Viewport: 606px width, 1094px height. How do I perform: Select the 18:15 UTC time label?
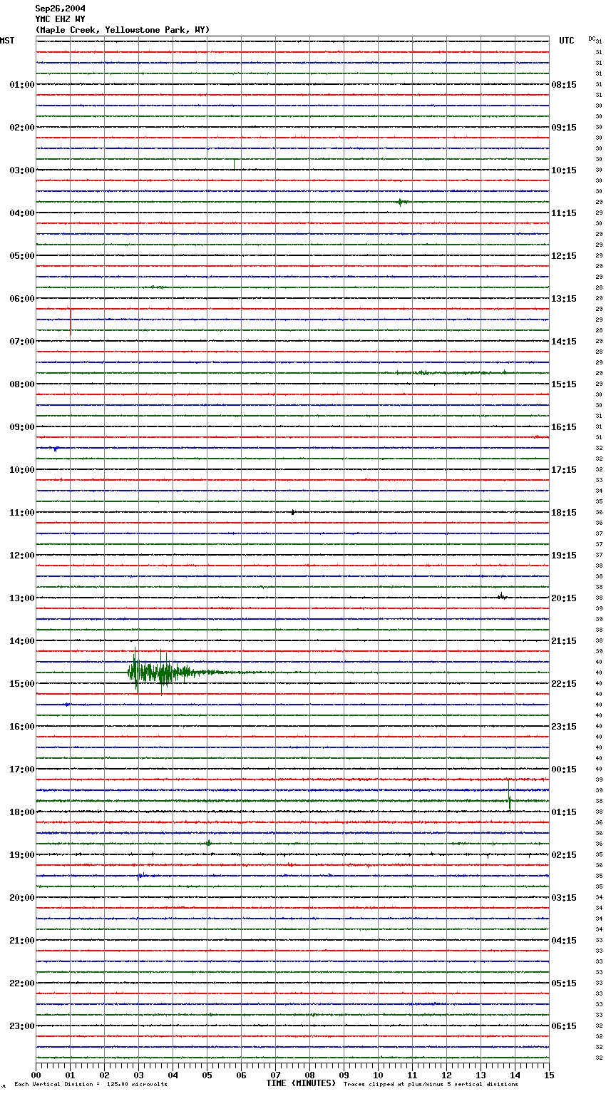(x=564, y=513)
